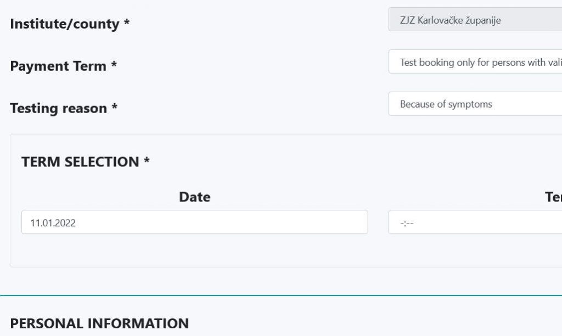562x336 pixels.
Task: Click the teal divider above Personal Information
Action: pyautogui.click(x=281, y=295)
